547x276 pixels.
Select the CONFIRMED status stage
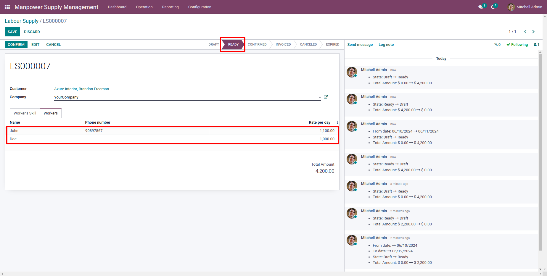tap(257, 45)
